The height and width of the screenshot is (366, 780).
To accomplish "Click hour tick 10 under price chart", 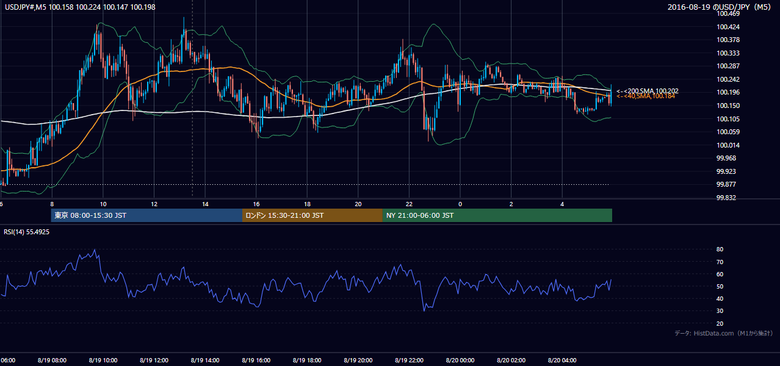I will click(x=103, y=204).
